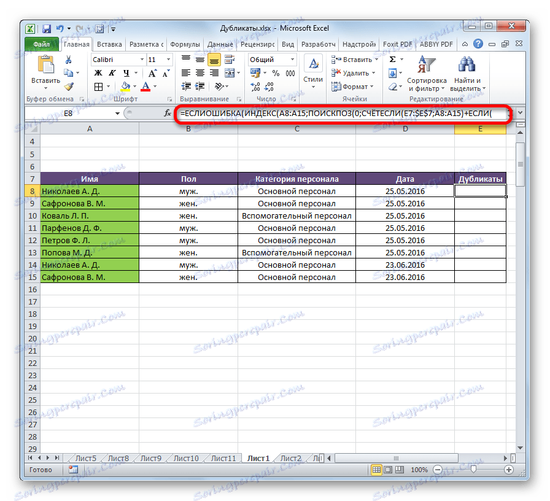Screen dimensions: 550x501
Task: Click the zoom in plus on zoom slider
Action: click(x=509, y=470)
